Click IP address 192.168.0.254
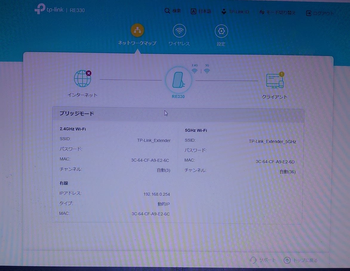350x271 pixels. click(156, 194)
